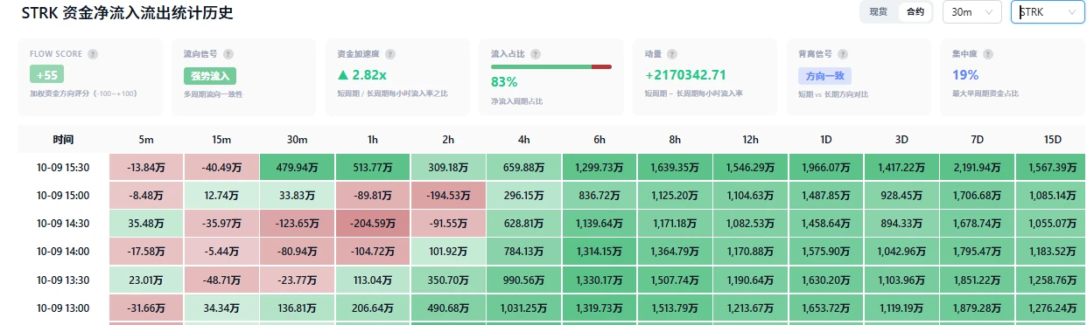Click the 1,031.25万 cell
Screen dimensions: 1087x325
523,308
